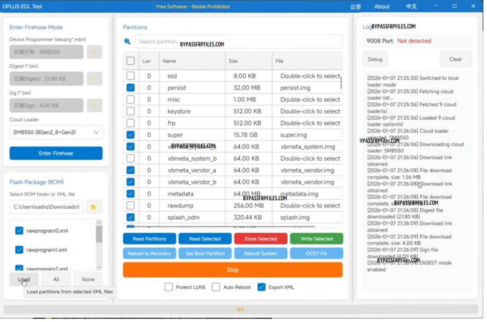The image size is (487, 322).
Task: Check the misc partition checkbox
Action: (x=130, y=99)
